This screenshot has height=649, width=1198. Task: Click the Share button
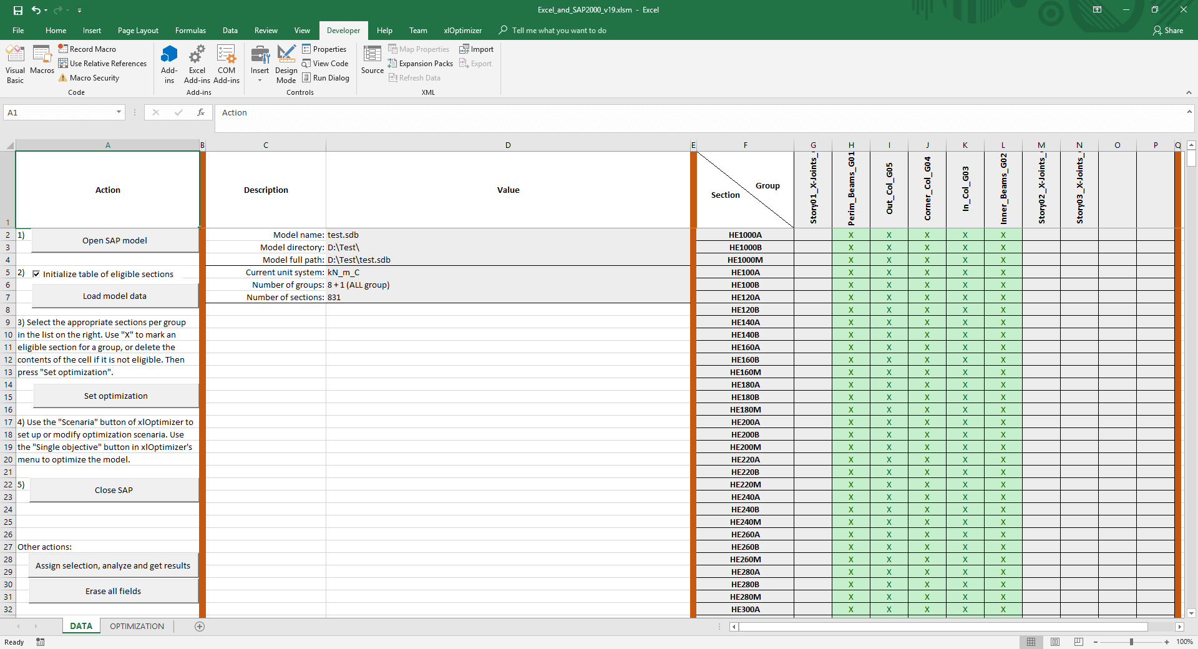pos(1168,31)
